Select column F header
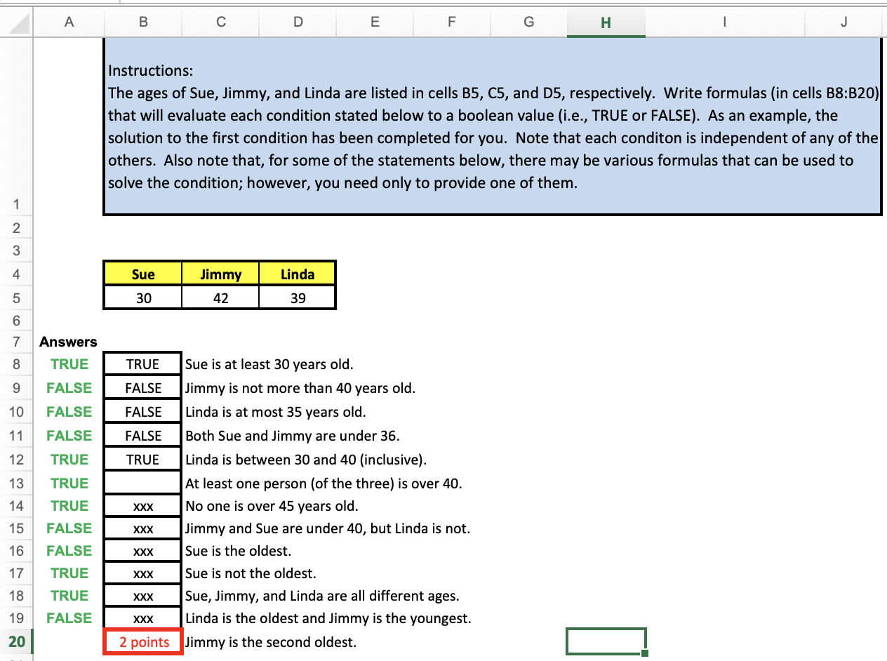Screen dimensions: 887x661 point(451,22)
